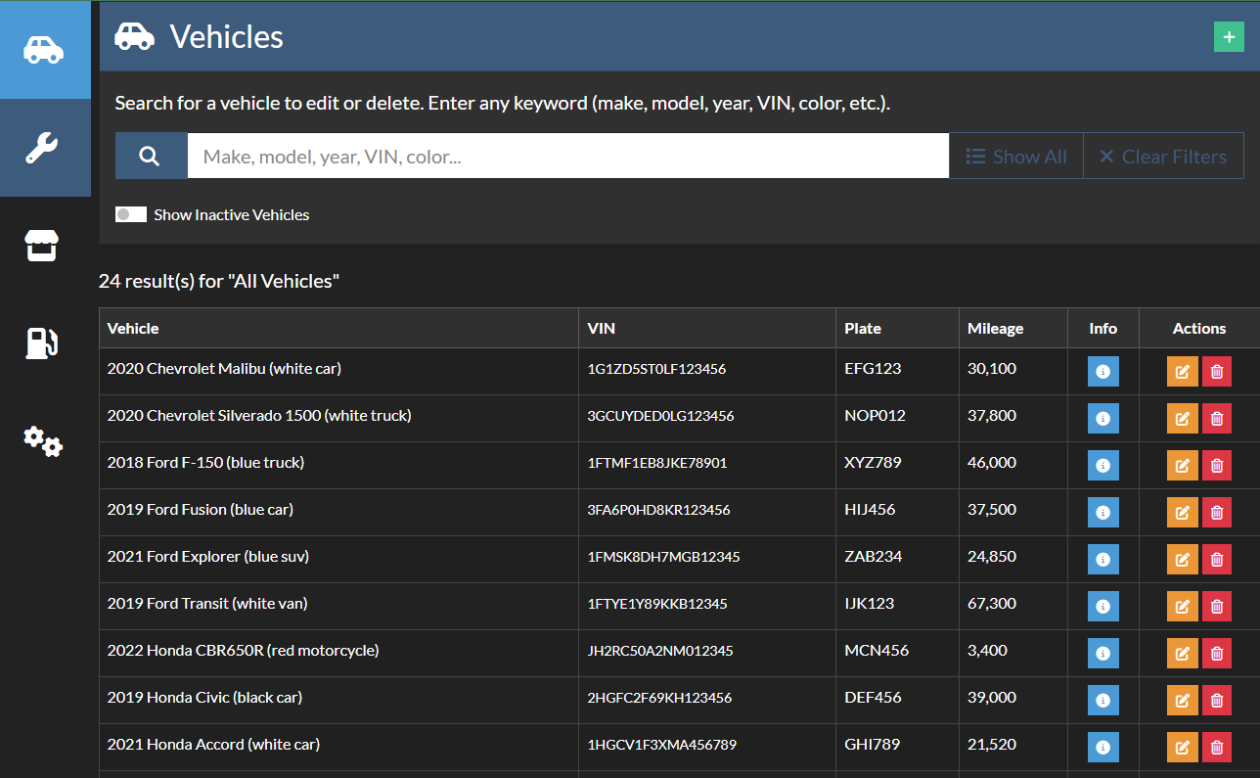1260x778 pixels.
Task: View info for 2021 Honda Accord
Action: [x=1103, y=747]
